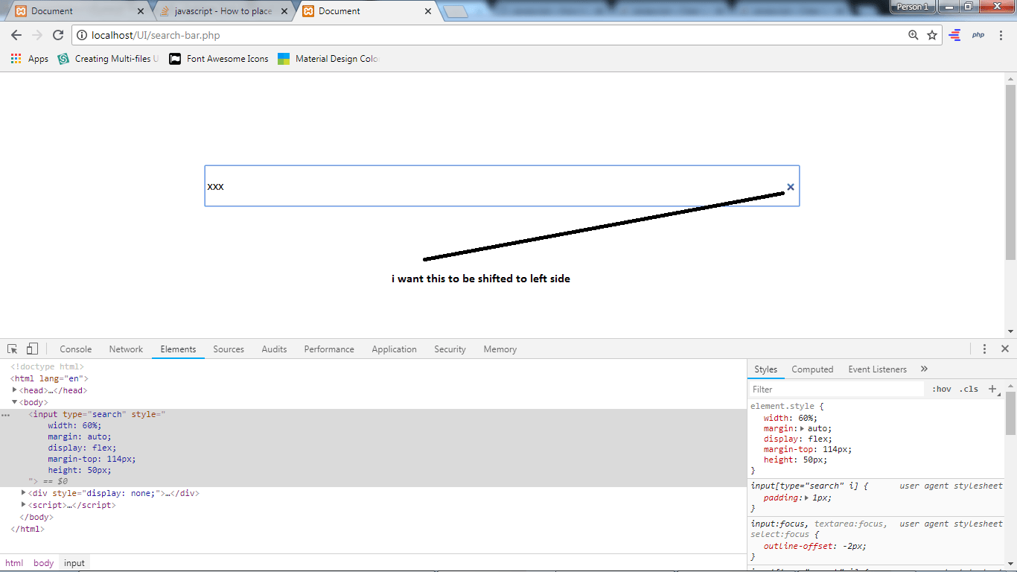The height and width of the screenshot is (572, 1017).
Task: Open the Chrome three-dot menu
Action: (x=1001, y=35)
